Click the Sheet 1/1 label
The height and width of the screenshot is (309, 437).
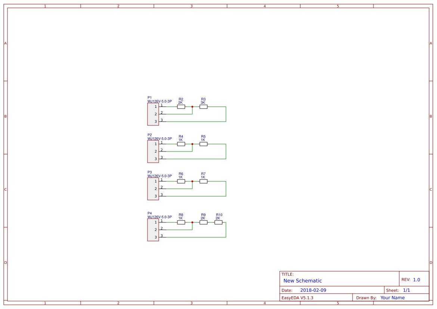(406, 290)
